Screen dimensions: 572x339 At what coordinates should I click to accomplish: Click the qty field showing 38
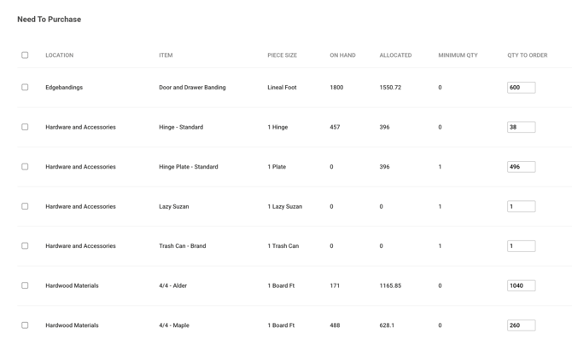pos(522,127)
